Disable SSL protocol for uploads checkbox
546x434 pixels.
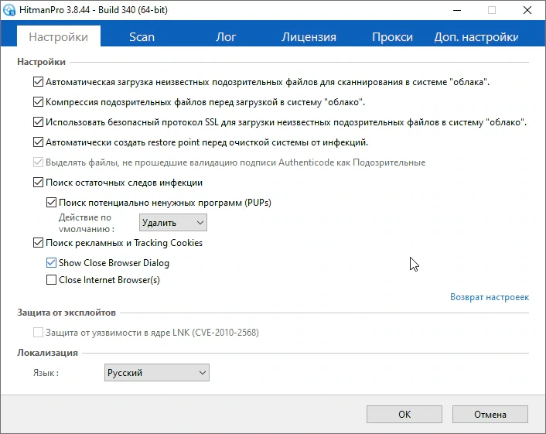pyautogui.click(x=38, y=122)
